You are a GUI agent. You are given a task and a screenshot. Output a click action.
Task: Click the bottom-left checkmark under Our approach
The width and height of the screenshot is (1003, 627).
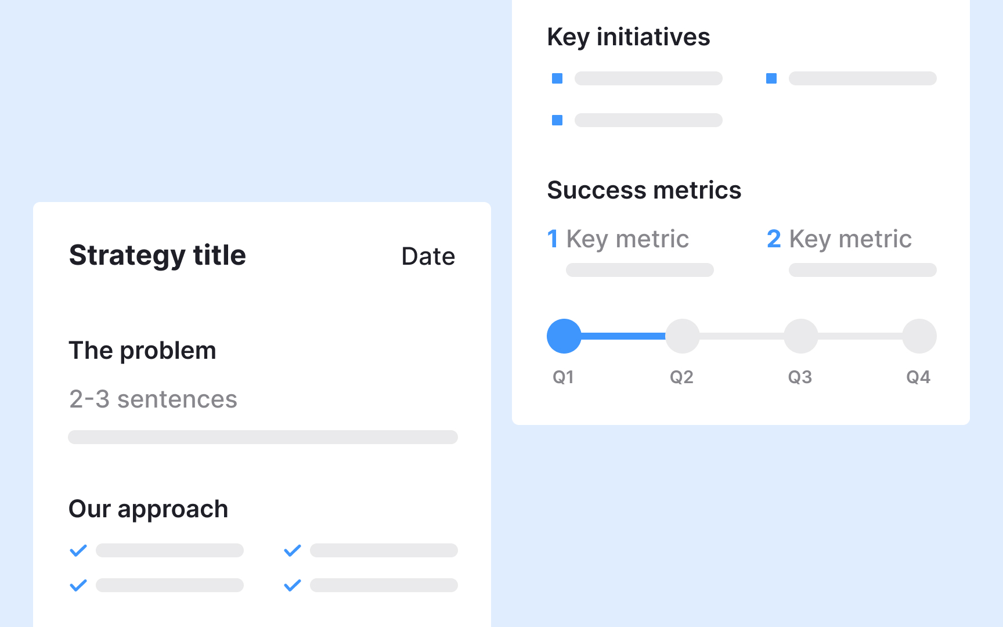(78, 585)
